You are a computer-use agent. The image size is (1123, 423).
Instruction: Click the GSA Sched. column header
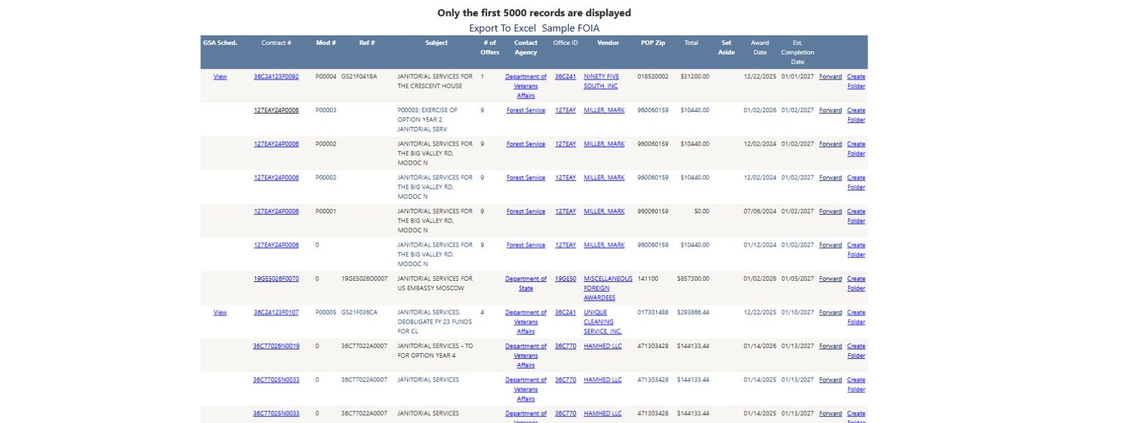coord(220,43)
